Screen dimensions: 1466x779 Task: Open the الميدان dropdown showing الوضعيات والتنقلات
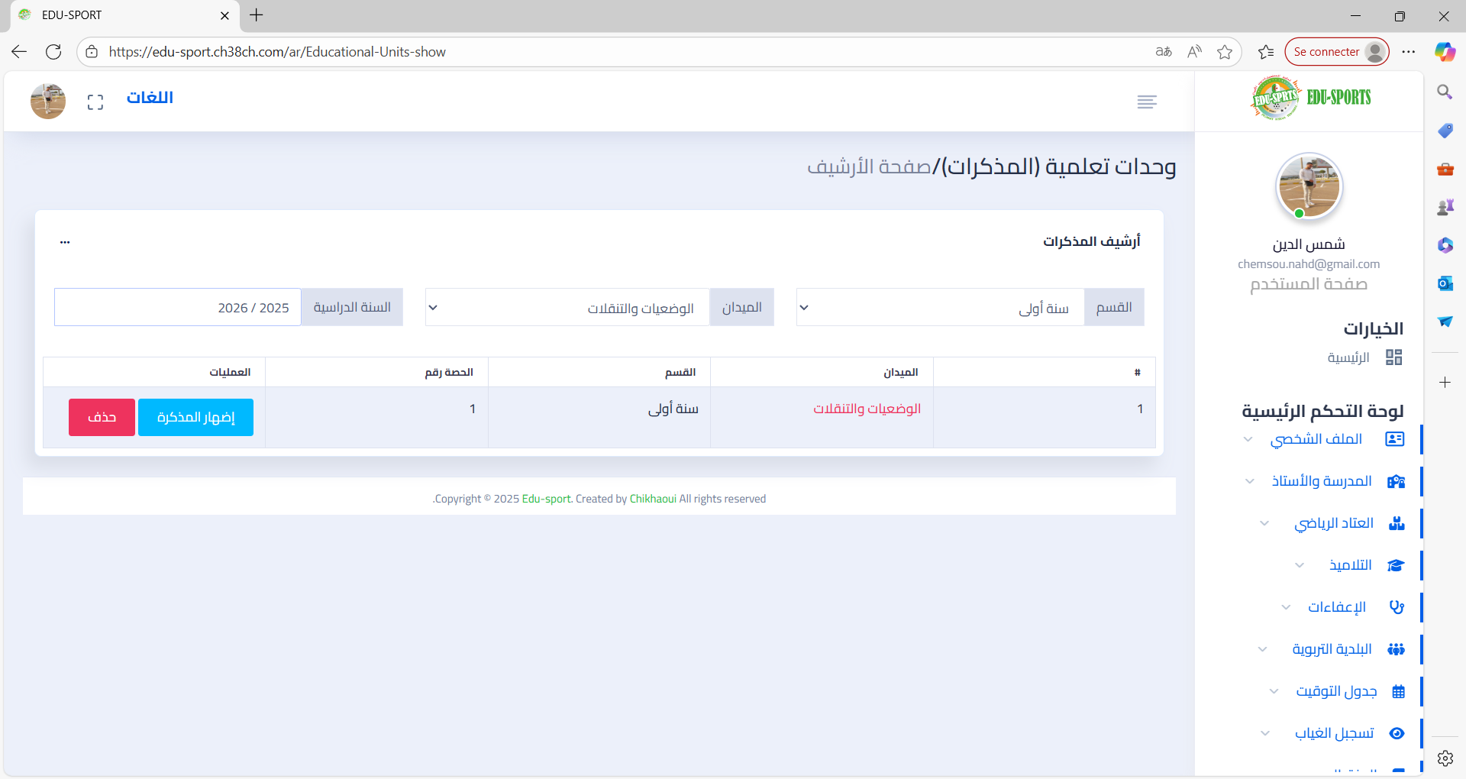[x=567, y=307]
